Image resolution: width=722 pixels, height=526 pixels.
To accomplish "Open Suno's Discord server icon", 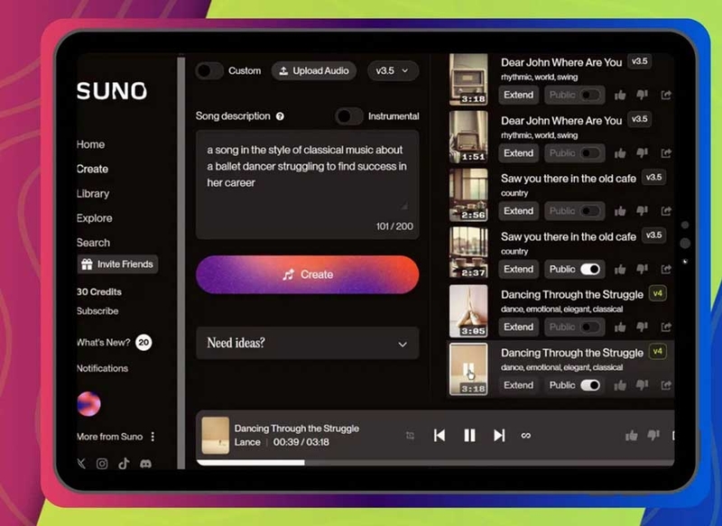I will [x=145, y=464].
